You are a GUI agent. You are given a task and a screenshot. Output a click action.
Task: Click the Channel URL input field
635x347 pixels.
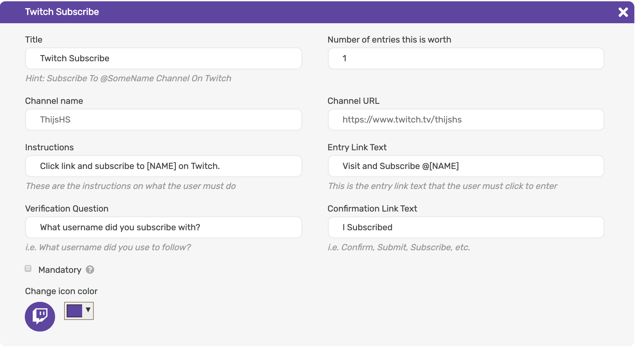click(x=466, y=120)
